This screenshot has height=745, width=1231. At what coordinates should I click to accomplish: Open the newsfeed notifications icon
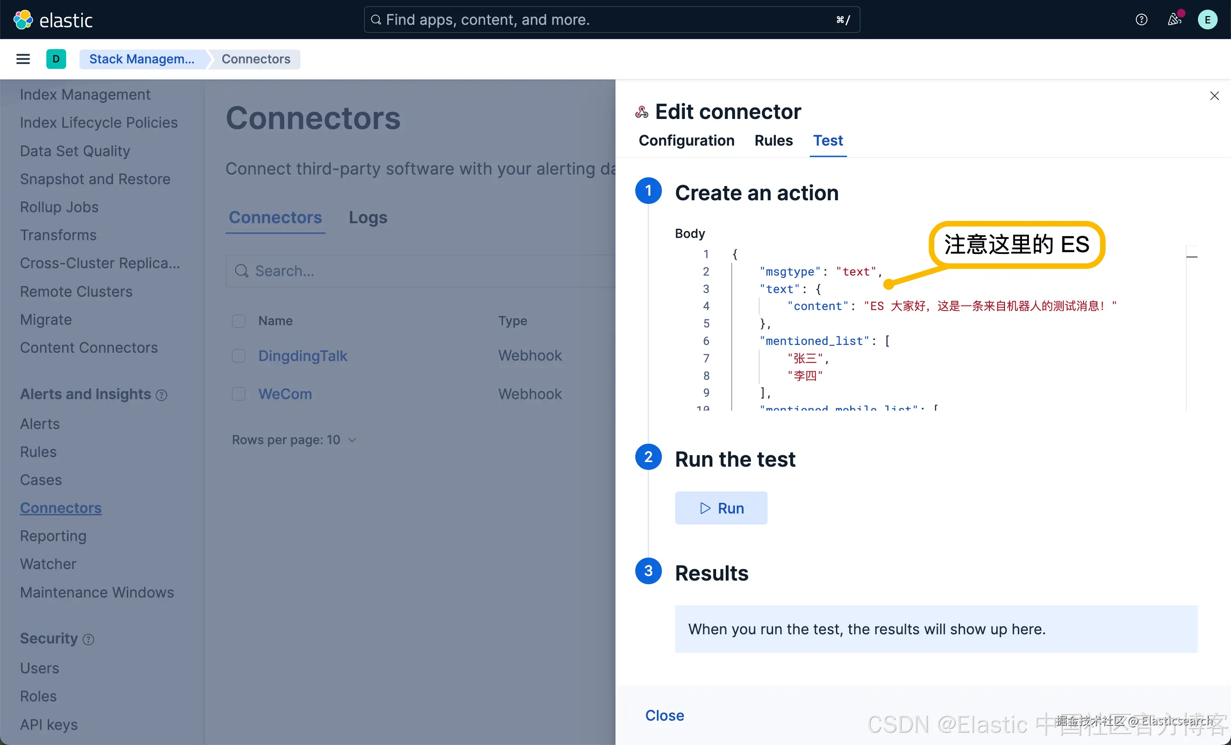point(1174,20)
